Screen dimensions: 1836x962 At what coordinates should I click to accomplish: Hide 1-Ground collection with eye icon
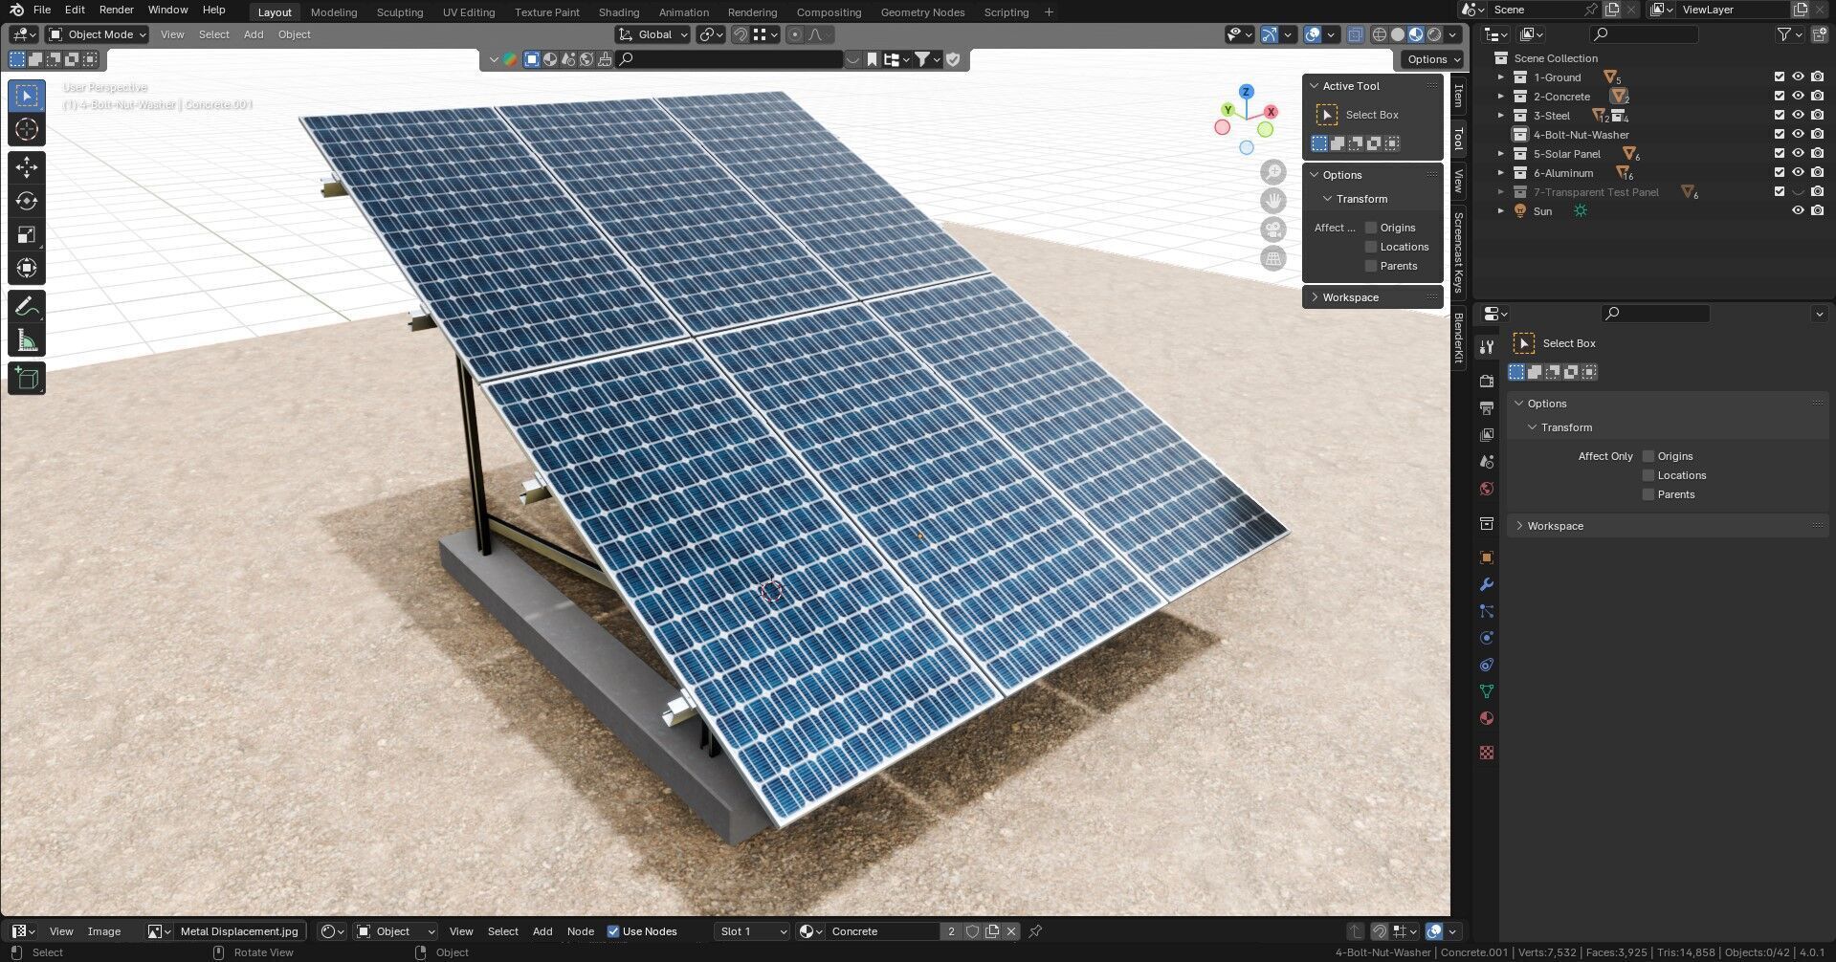coord(1798,77)
